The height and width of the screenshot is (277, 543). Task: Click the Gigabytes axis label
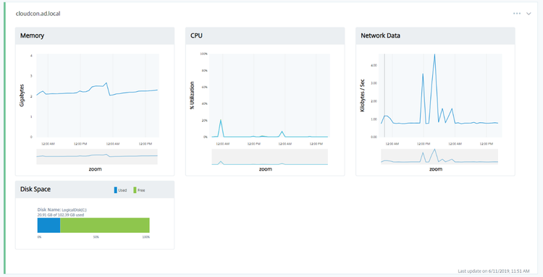pyautogui.click(x=22, y=95)
